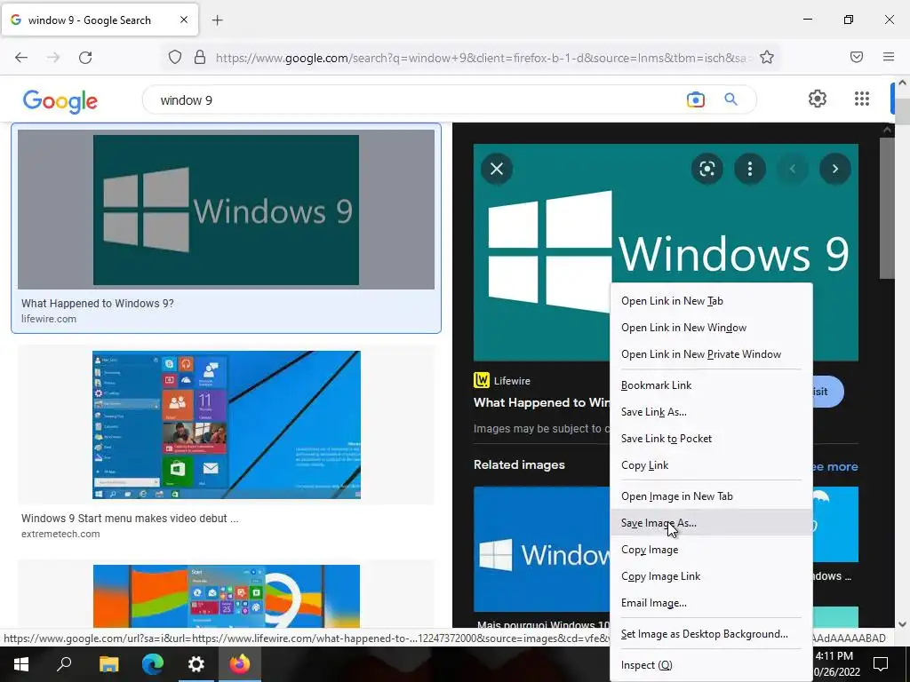Viewport: 910px width, 682px height.
Task: Open the three-dot more options on preview
Action: click(750, 169)
